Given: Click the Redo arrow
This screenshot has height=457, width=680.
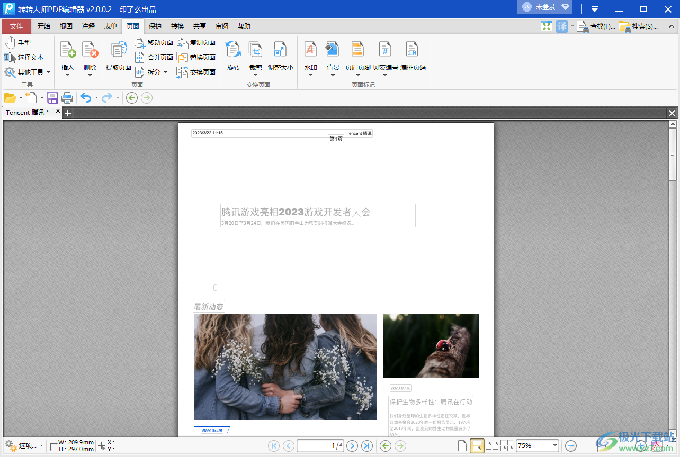Looking at the screenshot, I should pos(107,97).
